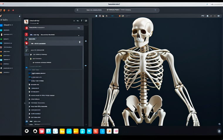Click the avatar thumbnail in the panel header

(x=26, y=22)
